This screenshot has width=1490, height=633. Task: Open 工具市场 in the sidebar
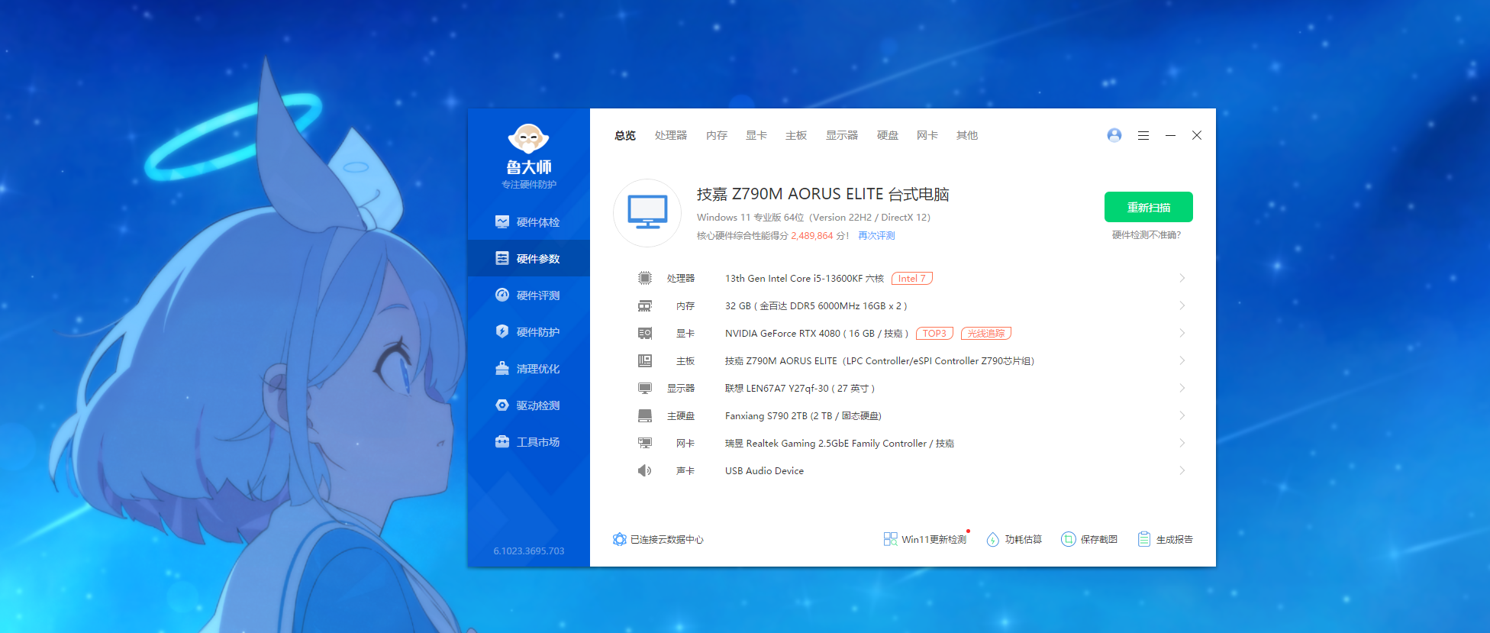coord(528,442)
